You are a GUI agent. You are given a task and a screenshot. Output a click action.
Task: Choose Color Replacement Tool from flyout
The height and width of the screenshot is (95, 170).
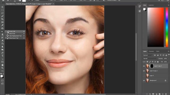[x=15, y=36]
